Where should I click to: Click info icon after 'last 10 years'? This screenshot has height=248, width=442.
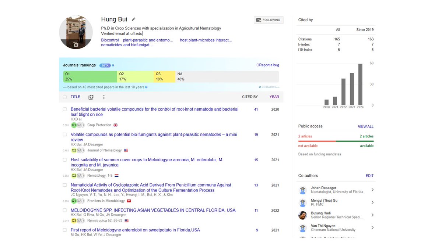[x=146, y=87]
